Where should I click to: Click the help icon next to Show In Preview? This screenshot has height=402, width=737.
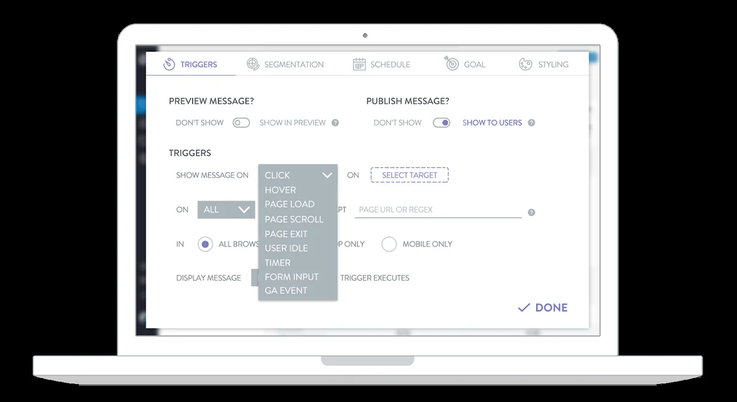335,122
